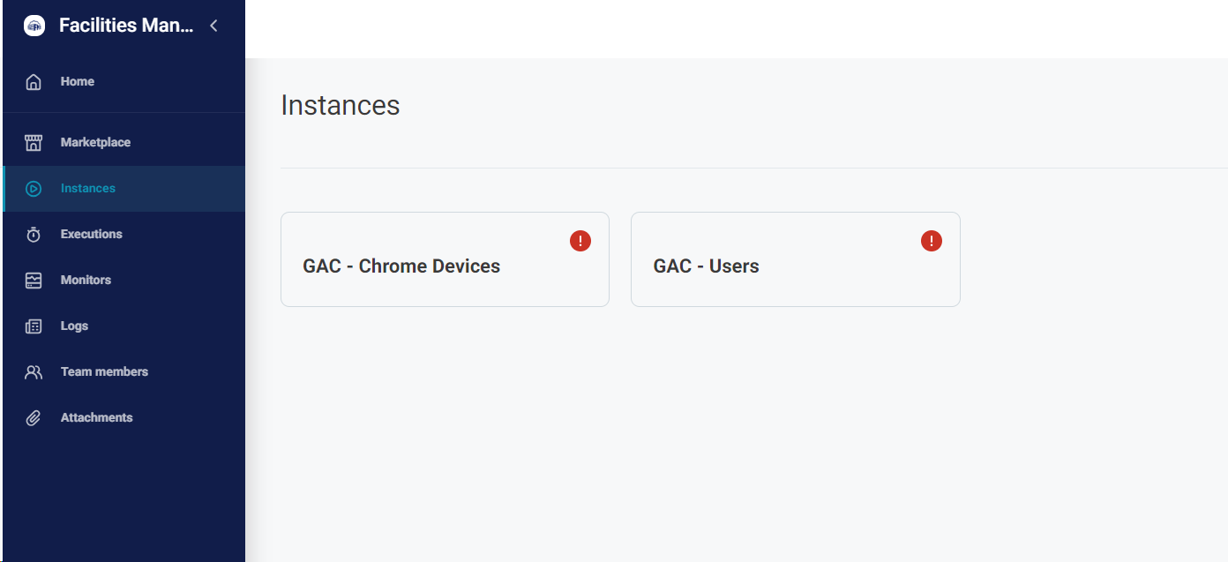Image resolution: width=1228 pixels, height=562 pixels.
Task: Open the Team members section
Action: coord(103,371)
